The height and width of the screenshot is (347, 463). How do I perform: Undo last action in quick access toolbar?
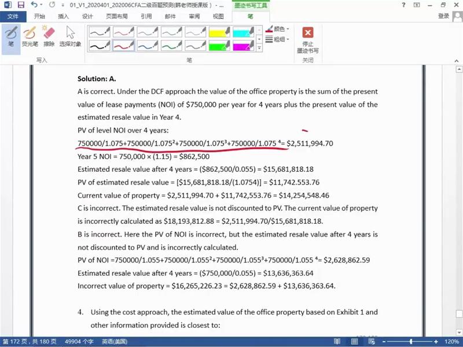34,5
